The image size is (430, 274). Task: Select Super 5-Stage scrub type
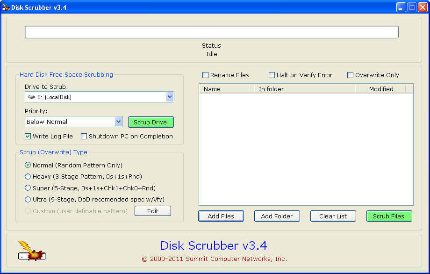28,188
